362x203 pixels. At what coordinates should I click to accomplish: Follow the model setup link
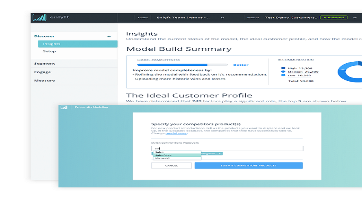coord(177,134)
